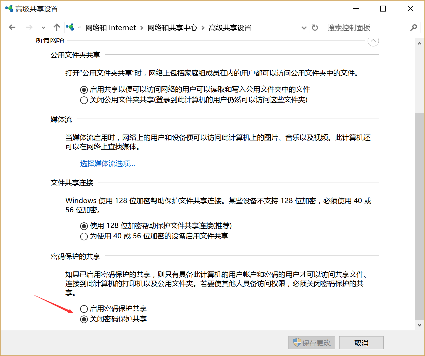Click the 媒体流 section heading

61,119
